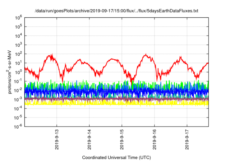Click the y-axis label 10^-6

click(x=18, y=126)
